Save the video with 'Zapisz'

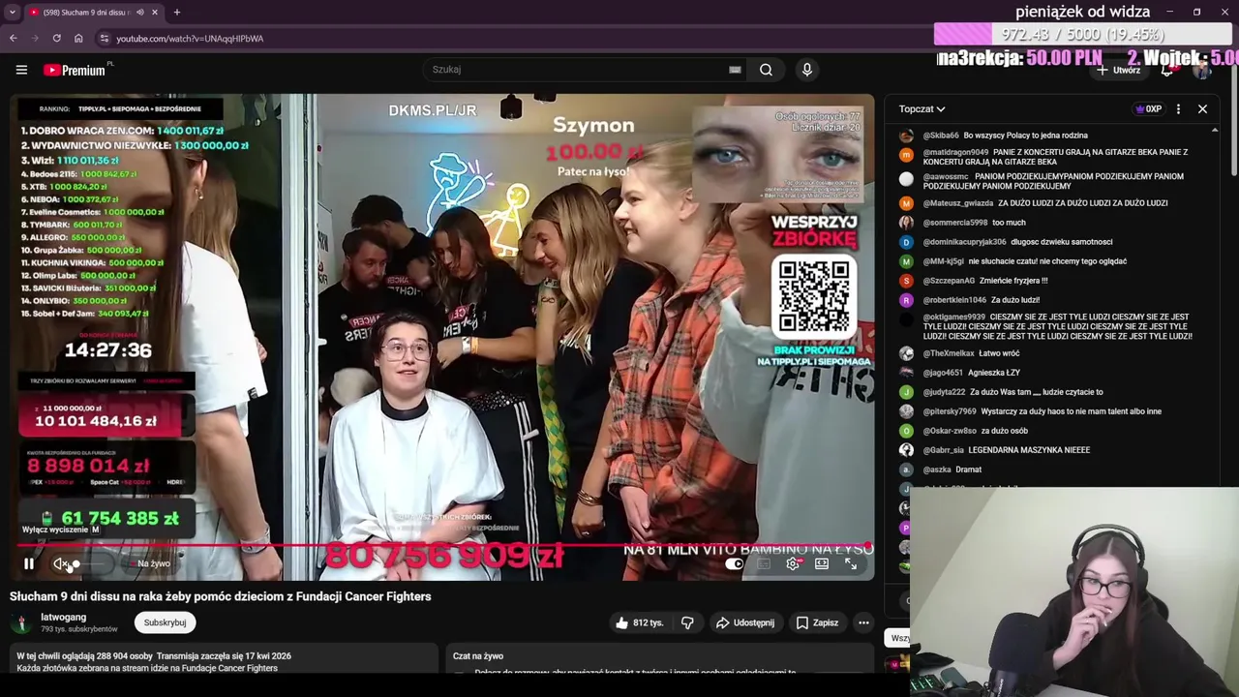[x=817, y=622]
